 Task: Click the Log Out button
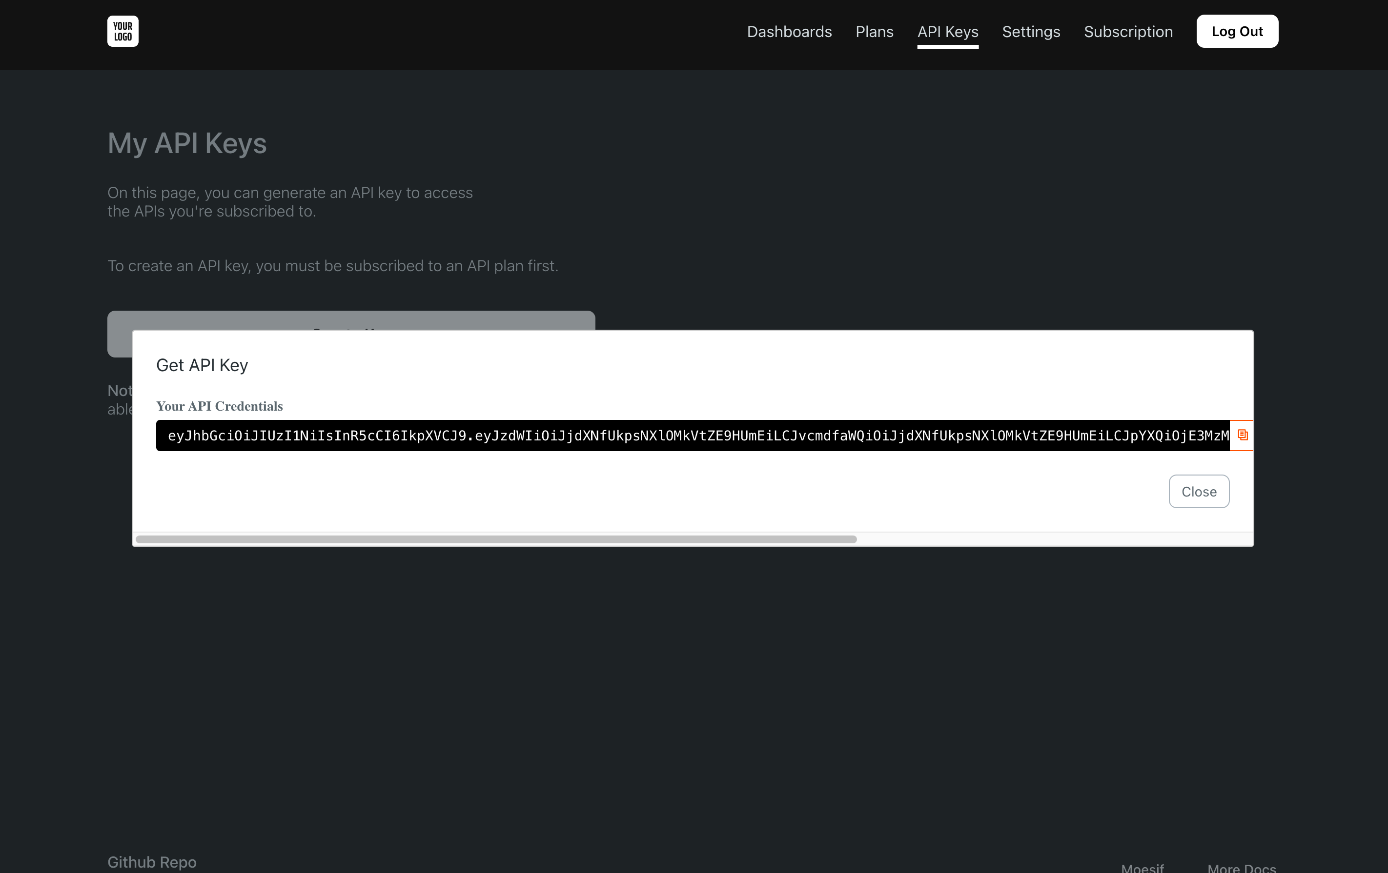(x=1237, y=31)
